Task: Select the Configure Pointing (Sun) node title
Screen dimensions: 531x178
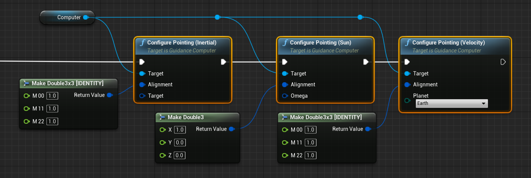Action: (321, 43)
